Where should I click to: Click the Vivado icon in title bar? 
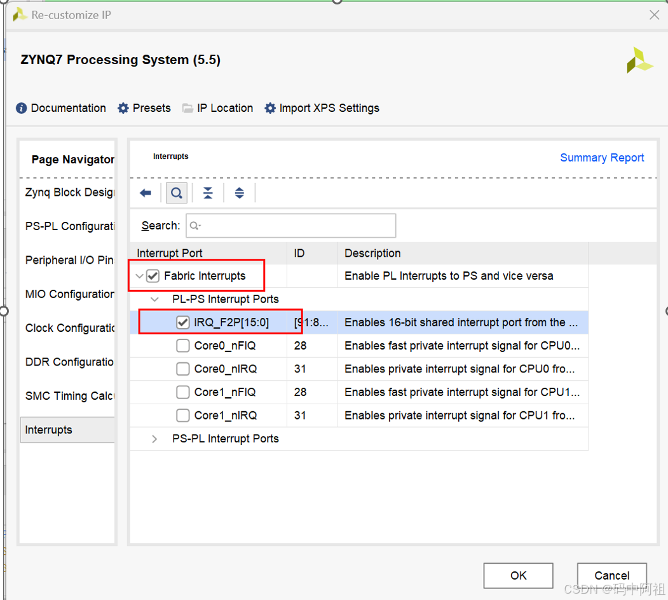(20, 15)
